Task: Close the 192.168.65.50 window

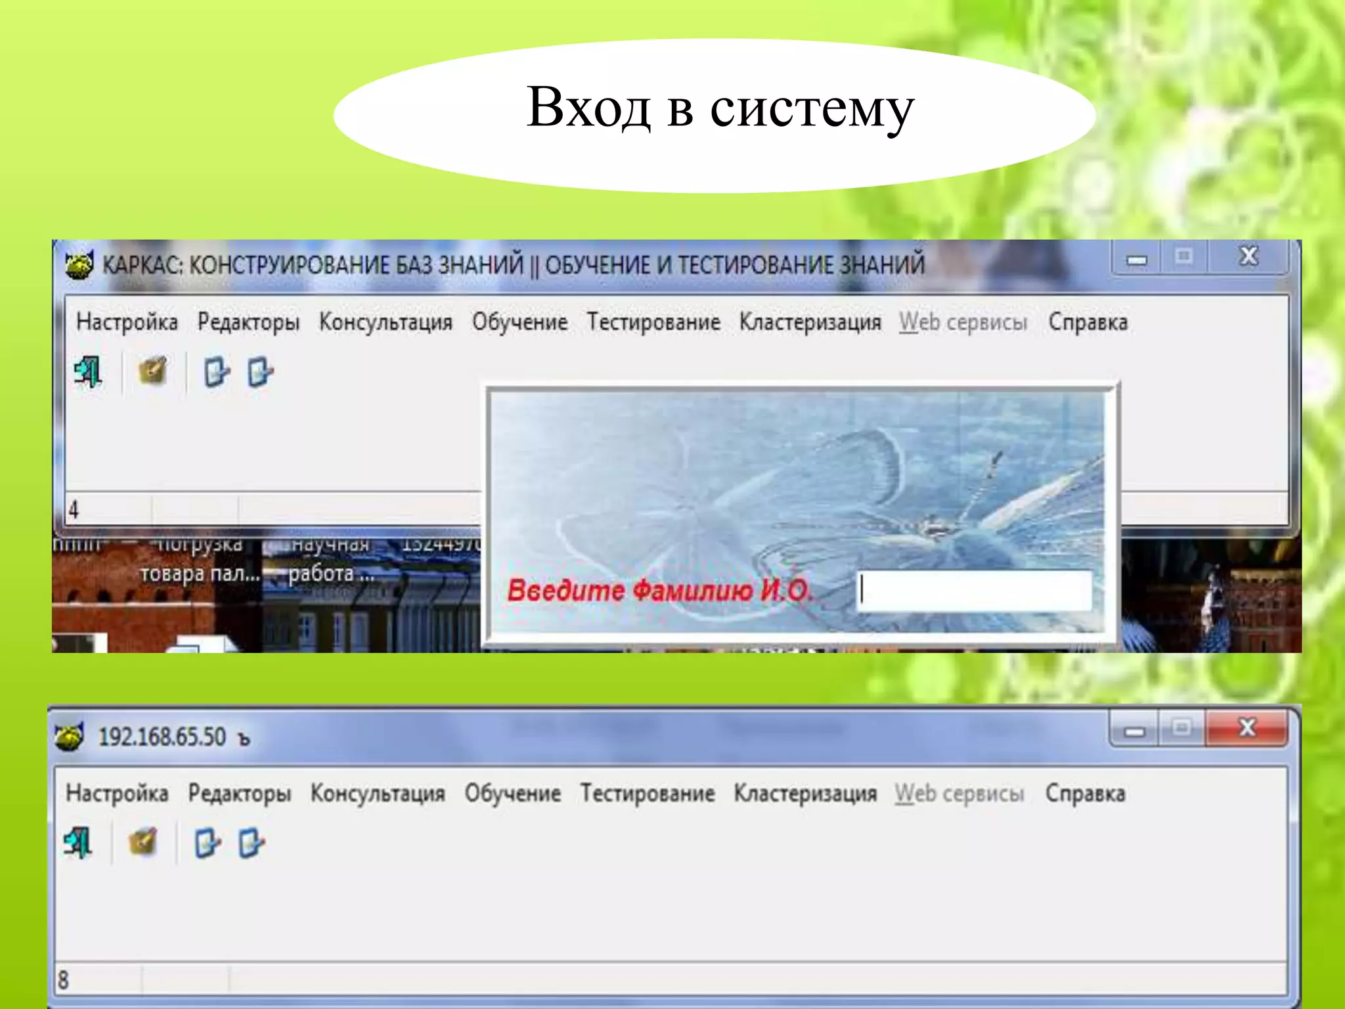Action: click(x=1246, y=728)
